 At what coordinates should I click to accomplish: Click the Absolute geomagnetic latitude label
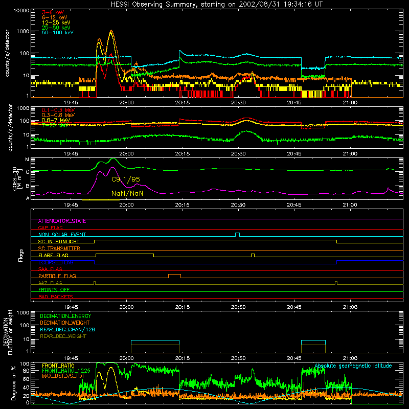pyautogui.click(x=353, y=366)
